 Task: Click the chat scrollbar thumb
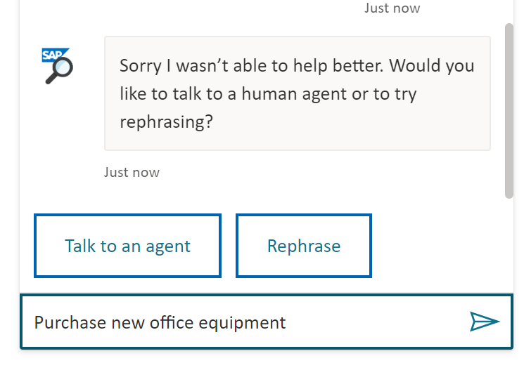(509, 111)
